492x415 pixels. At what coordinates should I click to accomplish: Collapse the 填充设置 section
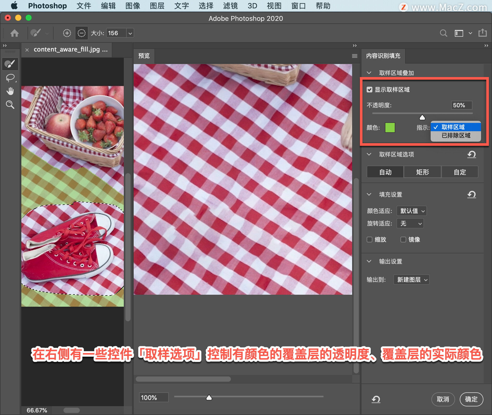click(369, 194)
